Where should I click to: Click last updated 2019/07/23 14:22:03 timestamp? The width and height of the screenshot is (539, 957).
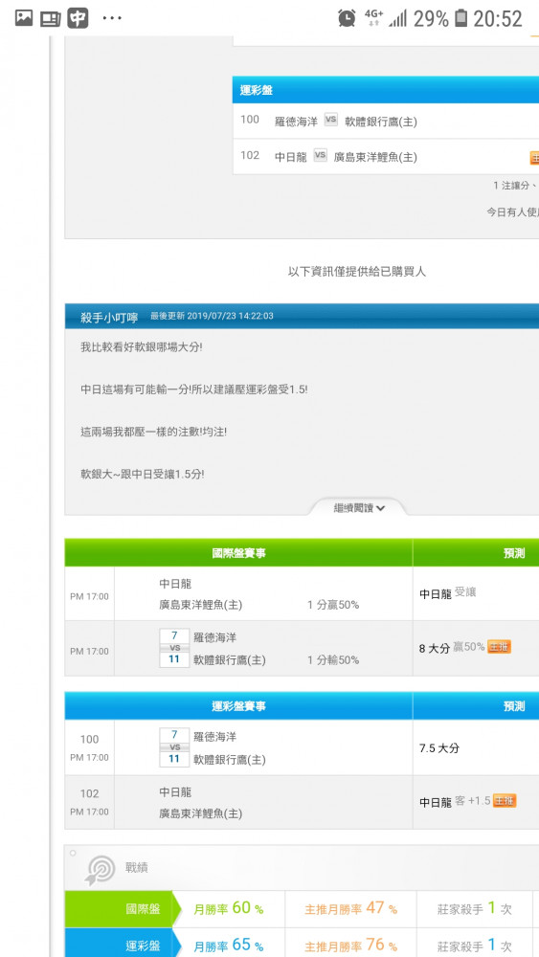212,316
